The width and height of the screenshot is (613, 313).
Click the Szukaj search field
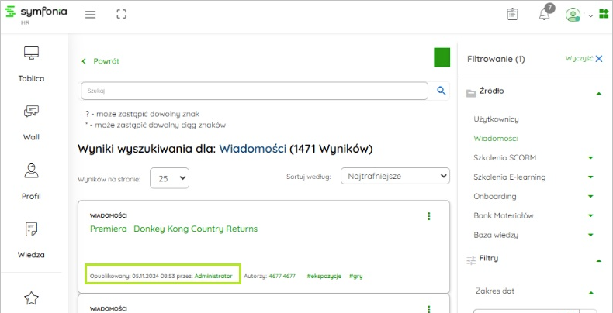coord(254,91)
